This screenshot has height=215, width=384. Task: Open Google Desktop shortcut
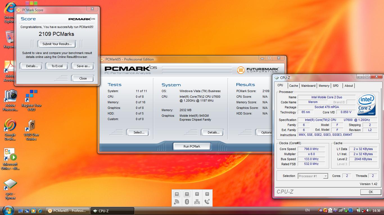pyautogui.click(x=10, y=130)
